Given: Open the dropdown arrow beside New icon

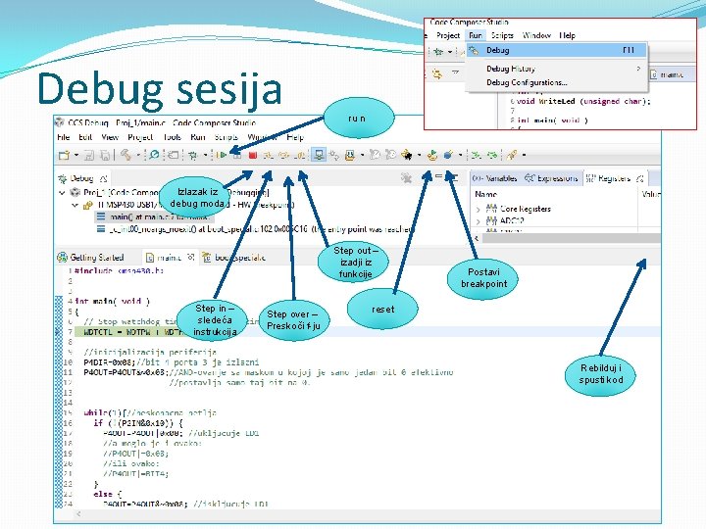Looking at the screenshot, I should 76,155.
